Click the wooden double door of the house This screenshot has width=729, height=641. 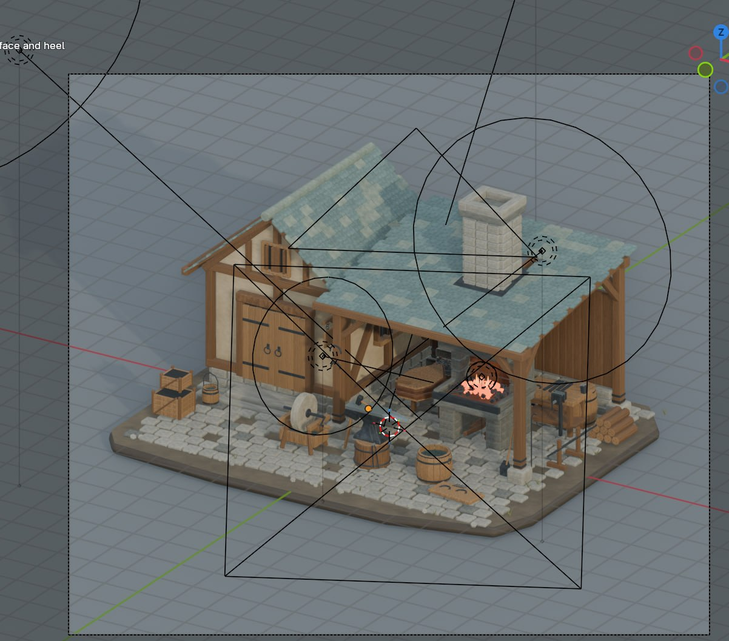pyautogui.click(x=275, y=344)
